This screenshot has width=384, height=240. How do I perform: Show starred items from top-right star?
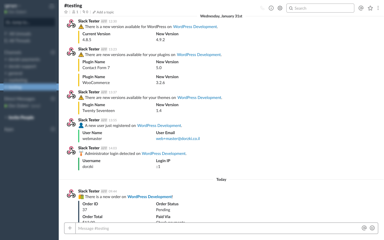(x=370, y=8)
